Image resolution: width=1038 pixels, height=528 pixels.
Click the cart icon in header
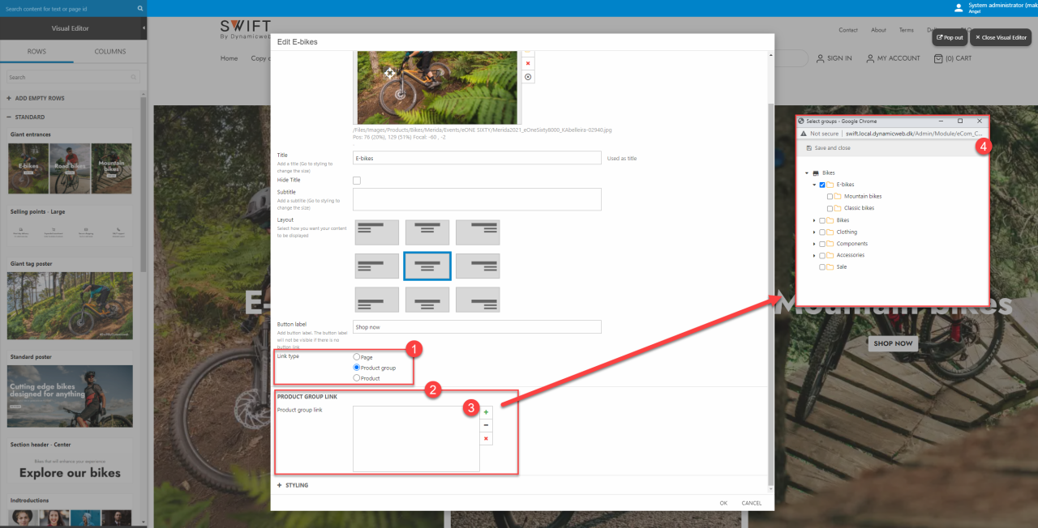[938, 58]
